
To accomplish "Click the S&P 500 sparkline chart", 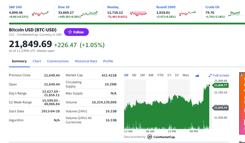I will [x=40, y=14].
